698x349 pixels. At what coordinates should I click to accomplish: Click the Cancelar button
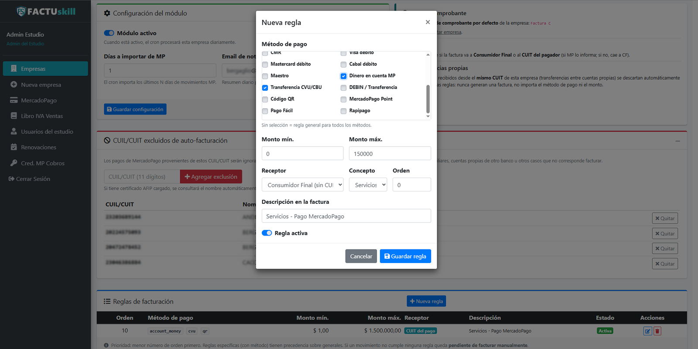tap(361, 256)
